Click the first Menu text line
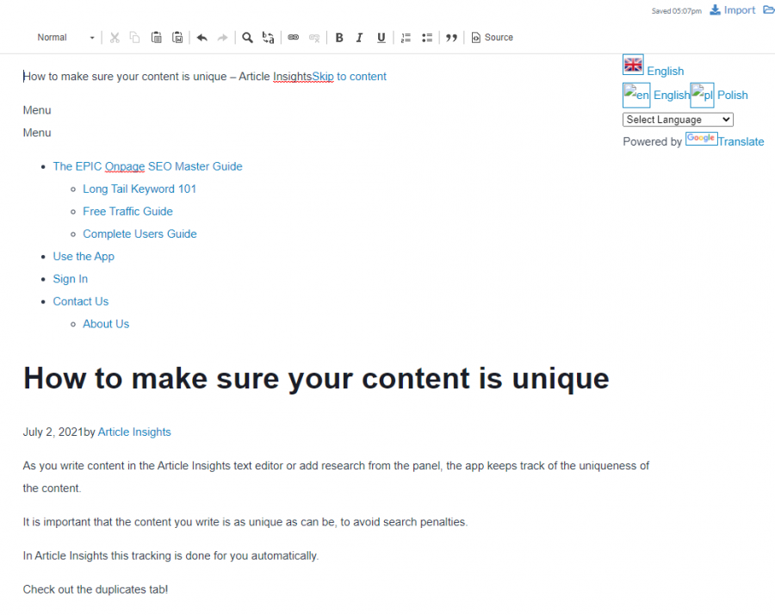 (x=37, y=110)
